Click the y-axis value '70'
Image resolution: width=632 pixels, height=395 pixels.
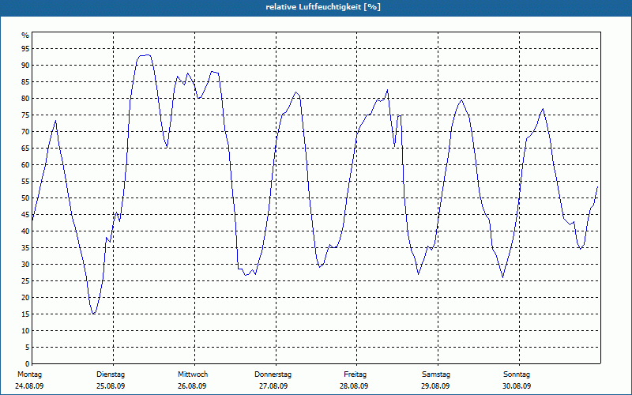[25, 132]
